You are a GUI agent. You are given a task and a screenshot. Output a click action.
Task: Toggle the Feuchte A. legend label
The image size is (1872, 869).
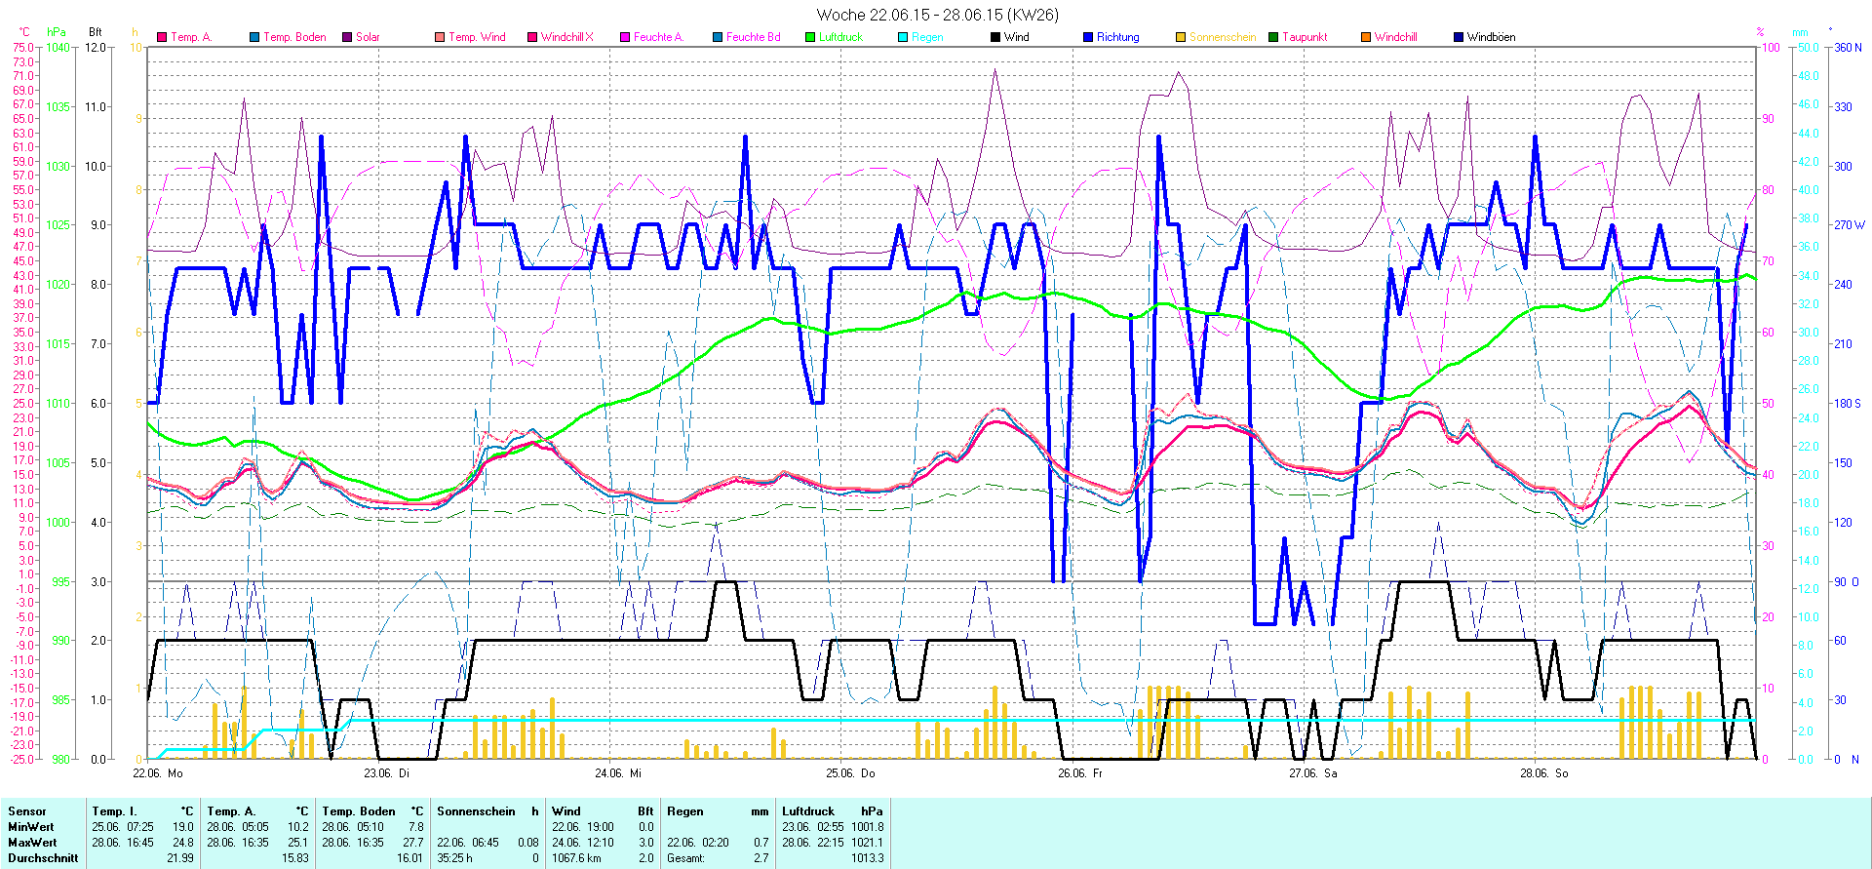(658, 37)
